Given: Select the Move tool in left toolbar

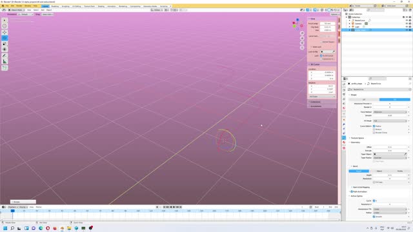Looking at the screenshot, I should [5, 32].
